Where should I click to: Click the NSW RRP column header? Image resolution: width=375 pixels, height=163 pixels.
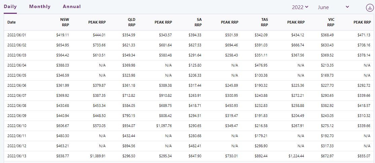pos(65,22)
